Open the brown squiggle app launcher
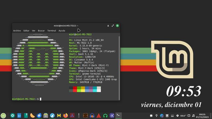Image resolution: width=212 pixels, height=119 pixels. tap(85, 116)
